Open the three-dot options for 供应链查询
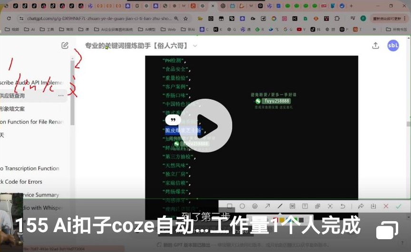 [61, 95]
